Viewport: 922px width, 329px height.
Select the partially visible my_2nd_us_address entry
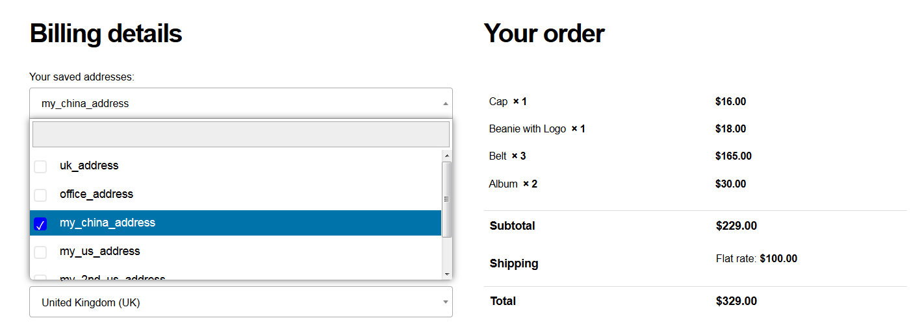[x=112, y=278]
